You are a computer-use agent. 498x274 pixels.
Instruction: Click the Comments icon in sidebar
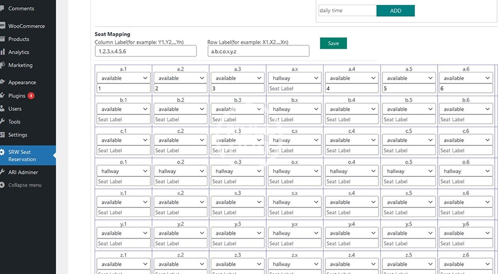3,9
